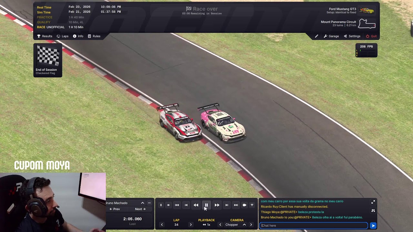Click the lap number 34
This screenshot has height=232, width=413.
pos(176,225)
